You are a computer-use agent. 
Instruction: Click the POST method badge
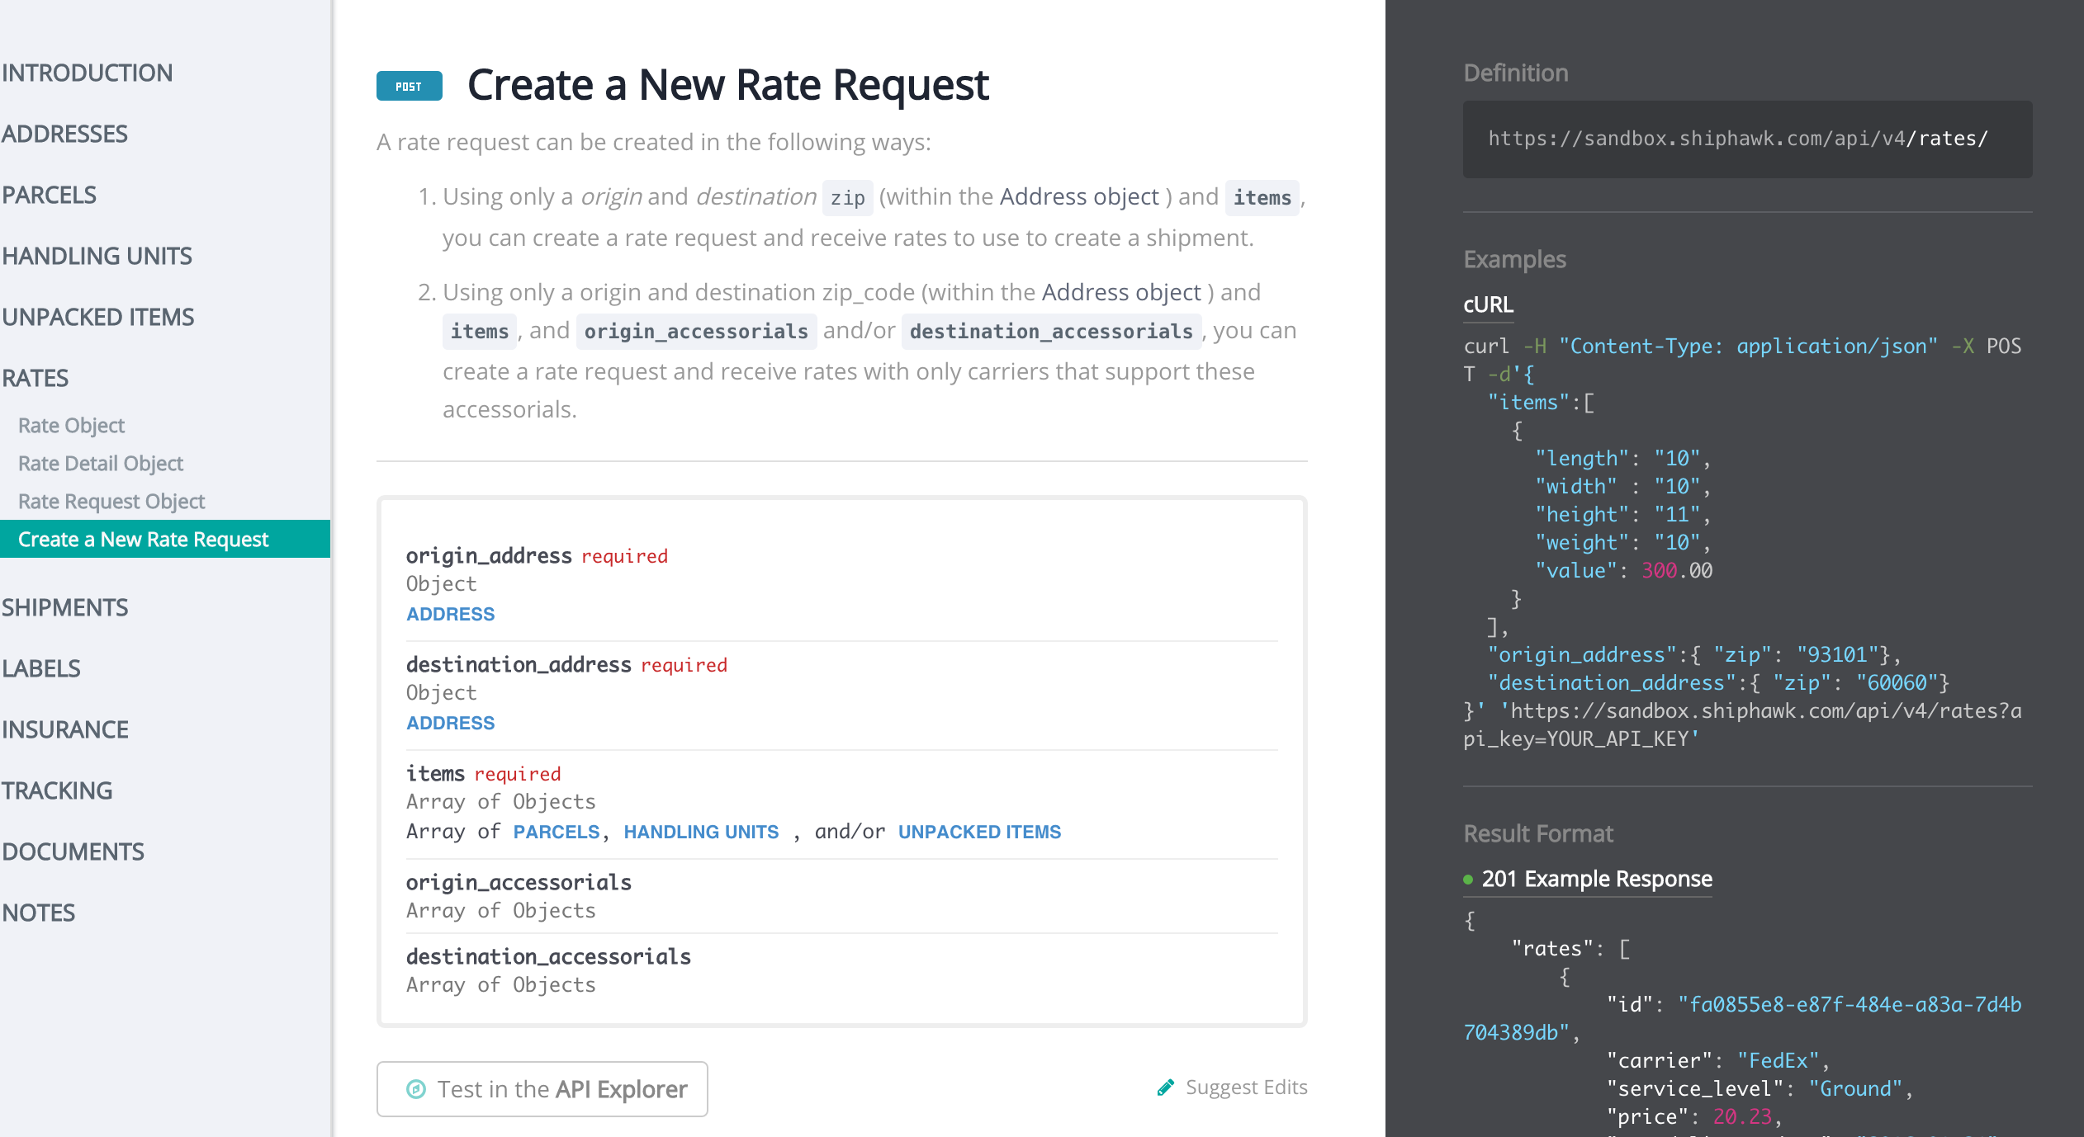[x=409, y=86]
